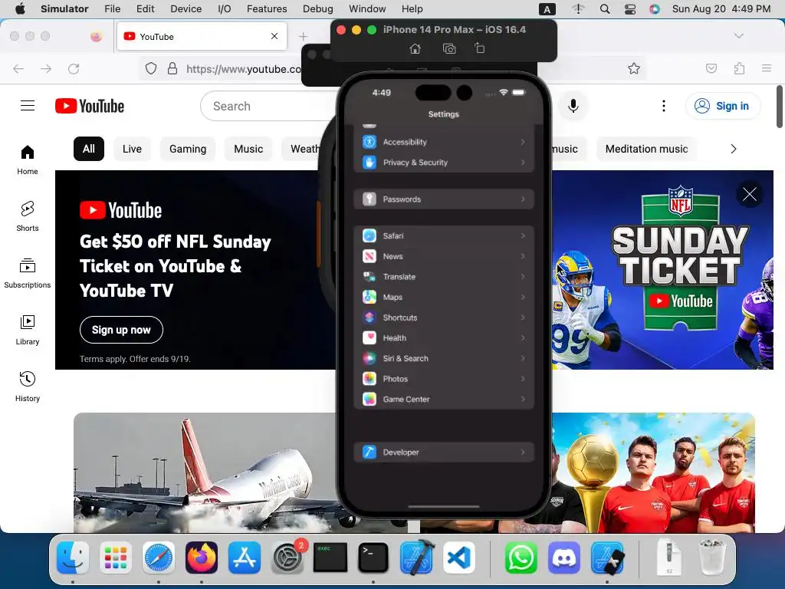
Task: Open Safari settings row
Action: coord(444,235)
